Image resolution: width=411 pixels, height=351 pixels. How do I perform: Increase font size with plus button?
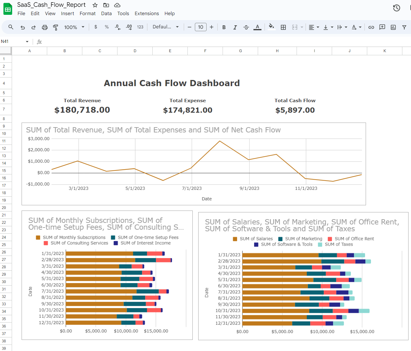(x=212, y=27)
